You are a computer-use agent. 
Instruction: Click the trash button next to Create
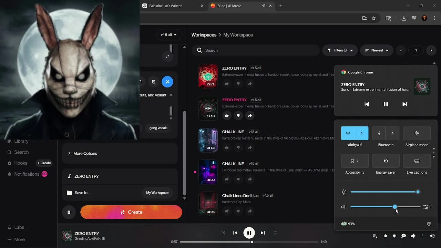[69, 212]
